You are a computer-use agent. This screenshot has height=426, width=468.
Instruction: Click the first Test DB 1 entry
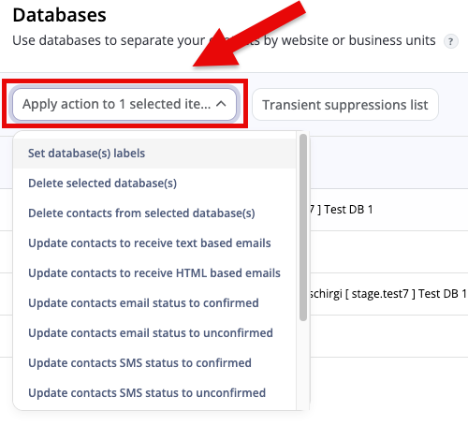point(342,210)
